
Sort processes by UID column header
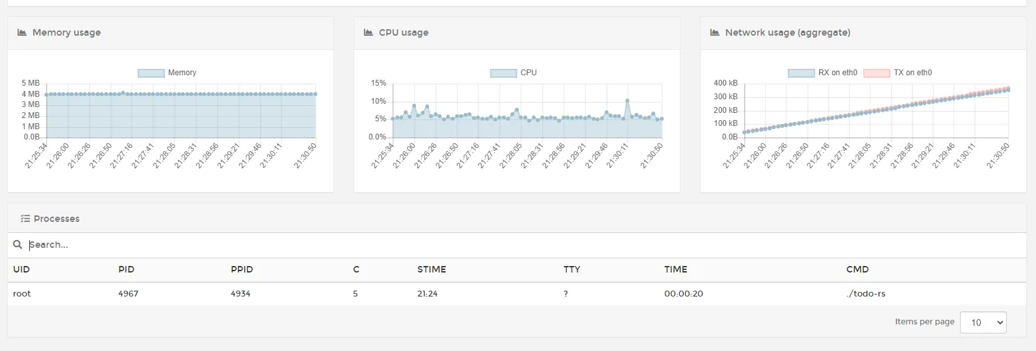(x=21, y=269)
